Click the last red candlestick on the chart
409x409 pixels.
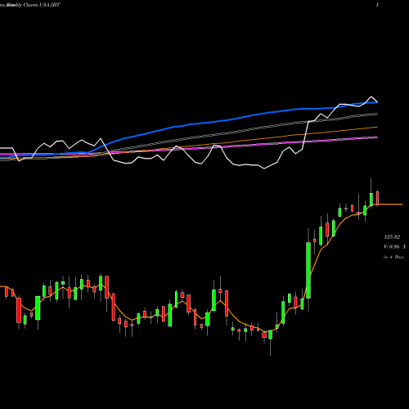click(378, 198)
